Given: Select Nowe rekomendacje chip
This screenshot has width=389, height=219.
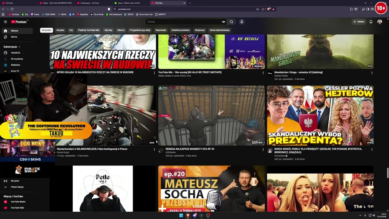Looking at the screenshot, I should (220, 30).
